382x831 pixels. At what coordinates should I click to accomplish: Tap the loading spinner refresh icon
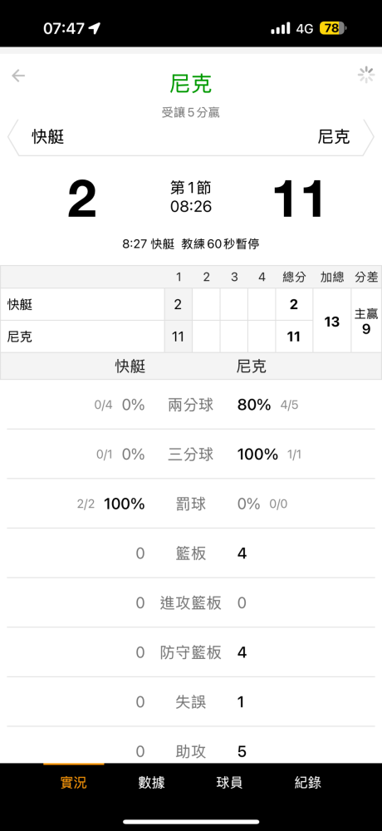tap(366, 75)
